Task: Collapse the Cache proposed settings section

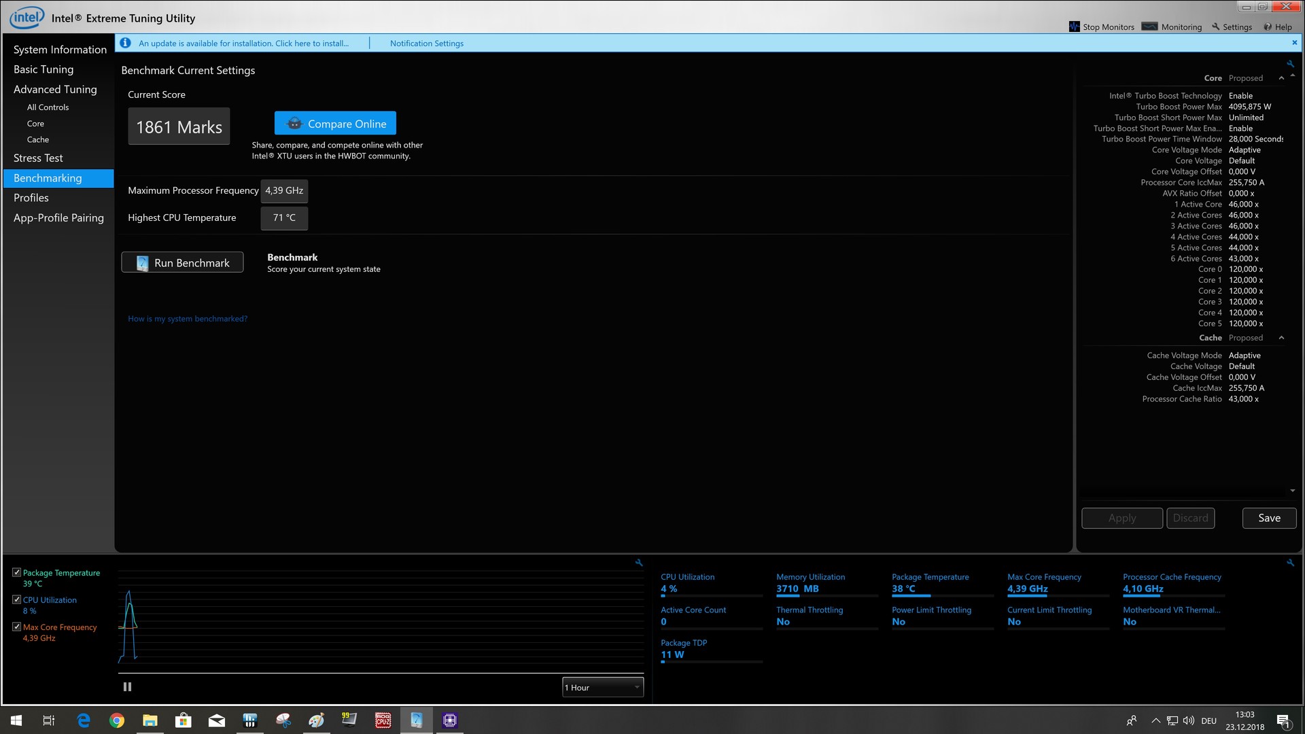Action: [x=1282, y=338]
